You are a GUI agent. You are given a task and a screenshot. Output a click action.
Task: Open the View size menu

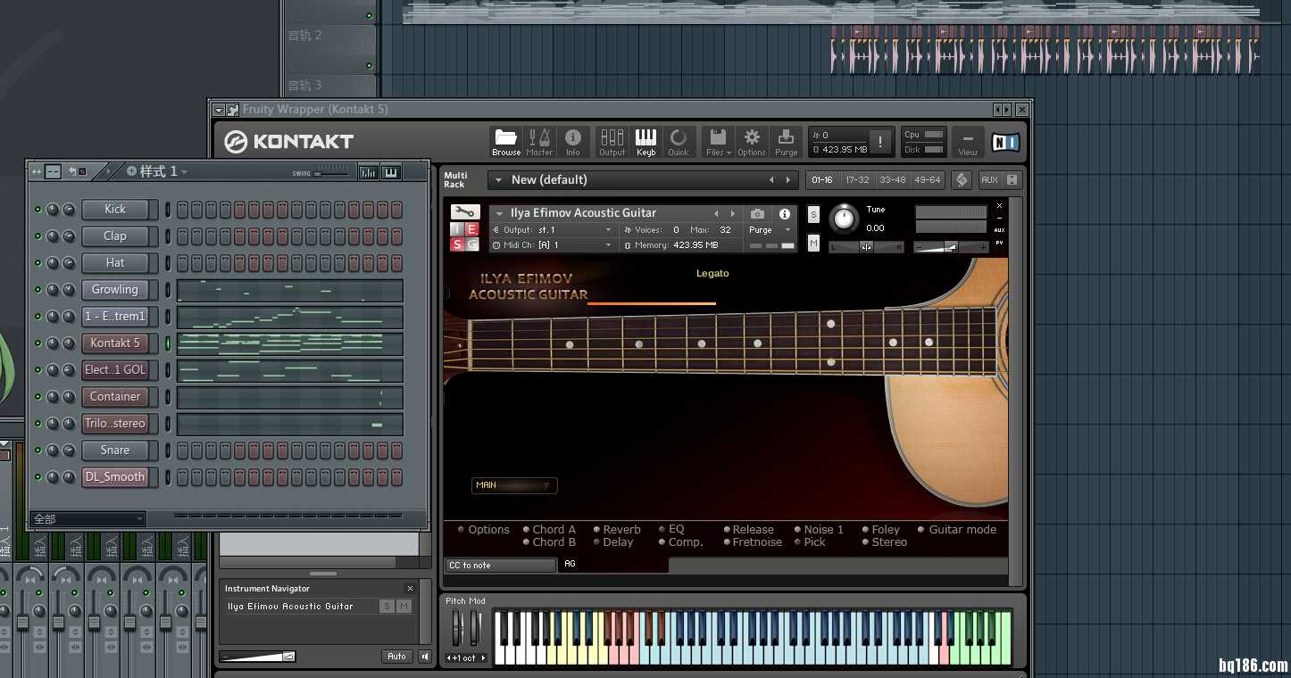coord(968,142)
